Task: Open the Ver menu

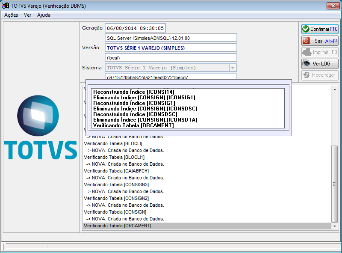Action: tap(28, 15)
